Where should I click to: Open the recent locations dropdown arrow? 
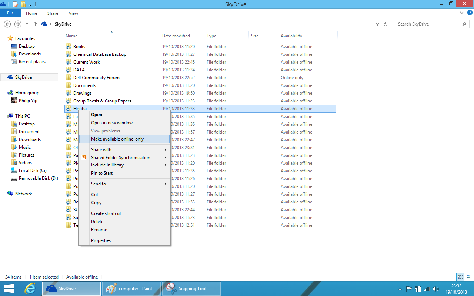point(27,24)
